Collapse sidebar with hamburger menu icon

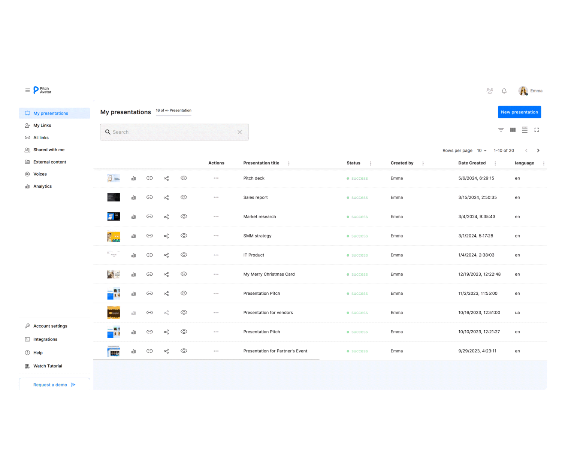27,90
